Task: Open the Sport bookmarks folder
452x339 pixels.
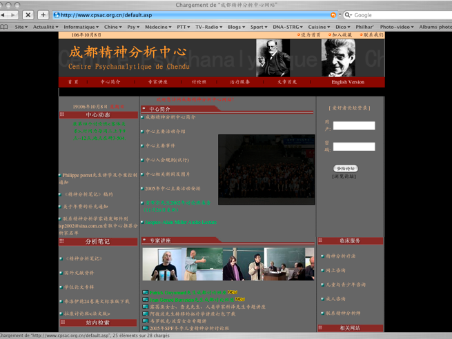Action: click(259, 27)
